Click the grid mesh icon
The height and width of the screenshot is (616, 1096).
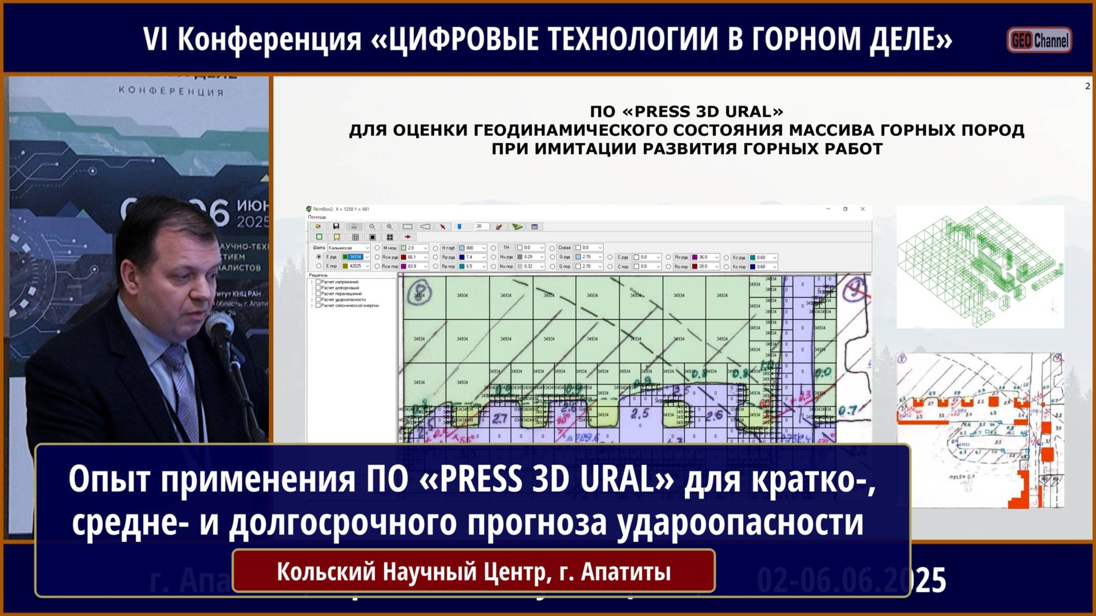tap(355, 237)
